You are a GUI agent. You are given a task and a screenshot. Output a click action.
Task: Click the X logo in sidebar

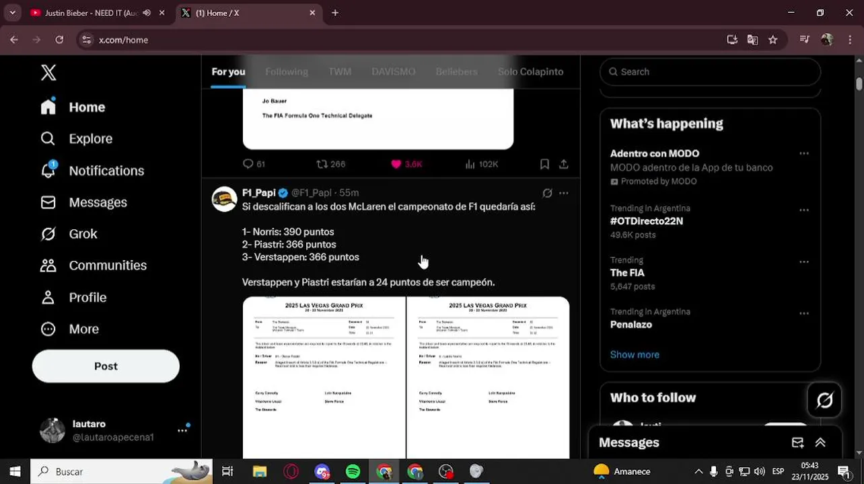pos(48,73)
